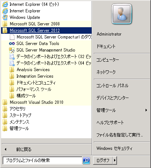This screenshot has height=168, width=151.
Task: Click the SQL Server Data Tools infinity icon
Action: [12, 44]
